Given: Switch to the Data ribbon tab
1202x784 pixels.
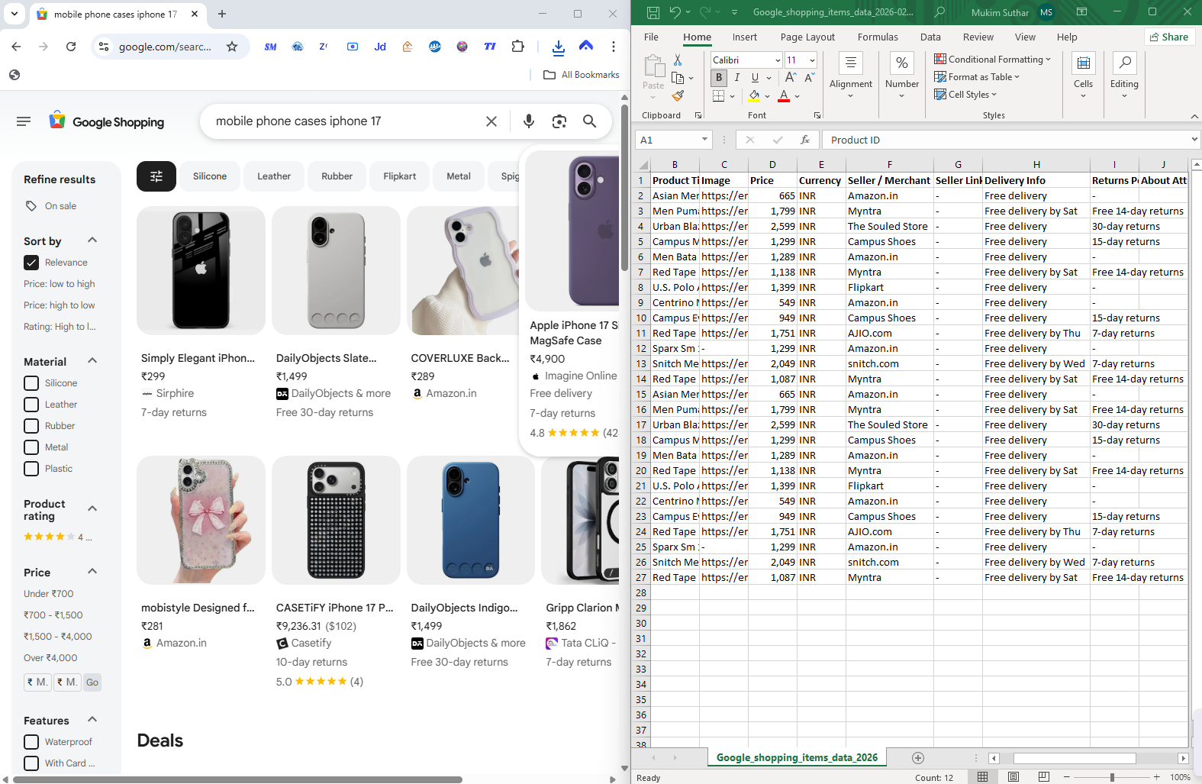Looking at the screenshot, I should [x=930, y=37].
